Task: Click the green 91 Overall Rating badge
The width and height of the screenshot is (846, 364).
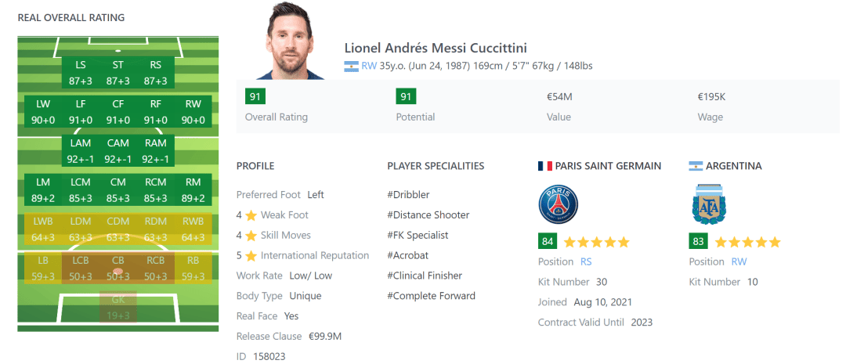Action: (x=255, y=96)
